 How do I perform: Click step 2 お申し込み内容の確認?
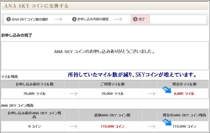coord(90,19)
